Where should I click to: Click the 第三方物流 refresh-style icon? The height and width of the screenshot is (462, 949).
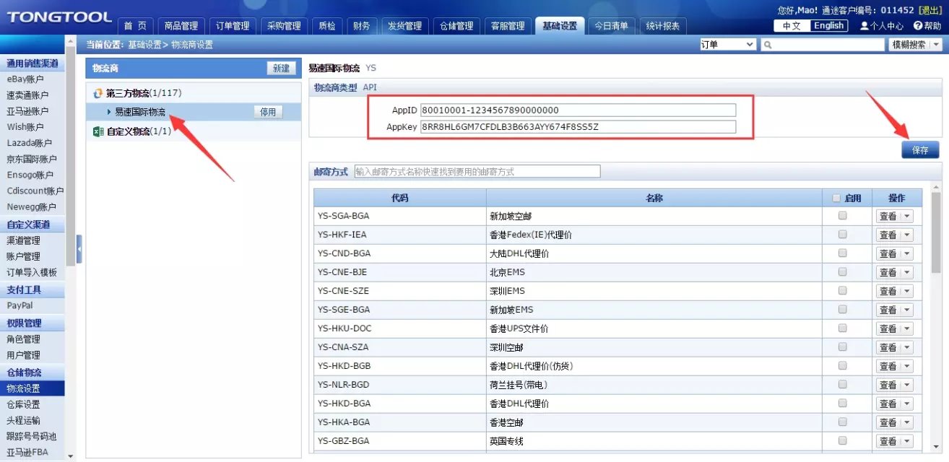pyautogui.click(x=99, y=93)
